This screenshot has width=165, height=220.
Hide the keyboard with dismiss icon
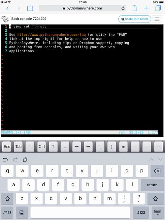pos(157,212)
